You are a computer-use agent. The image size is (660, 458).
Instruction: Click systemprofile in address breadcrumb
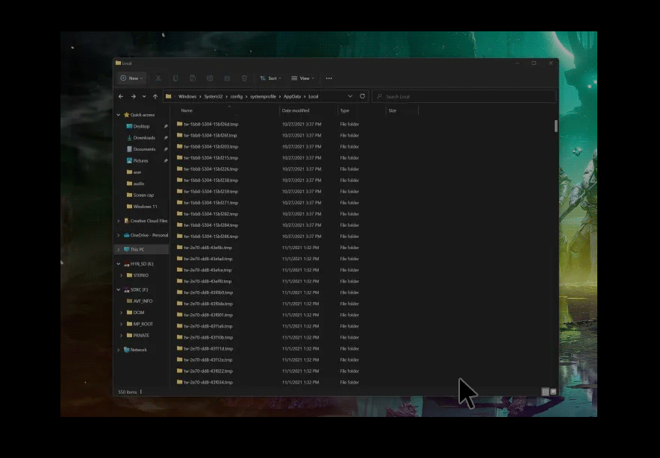click(x=263, y=96)
